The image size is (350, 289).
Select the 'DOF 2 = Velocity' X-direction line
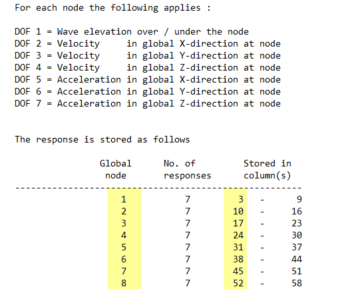(148, 44)
